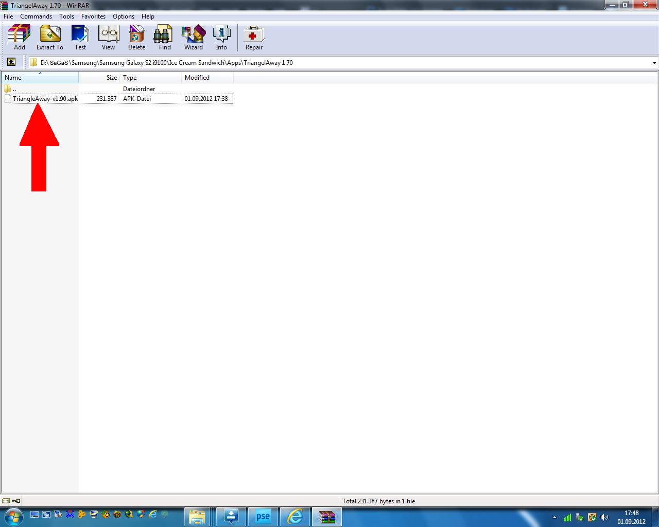Click the Repair archive icon

tap(254, 38)
